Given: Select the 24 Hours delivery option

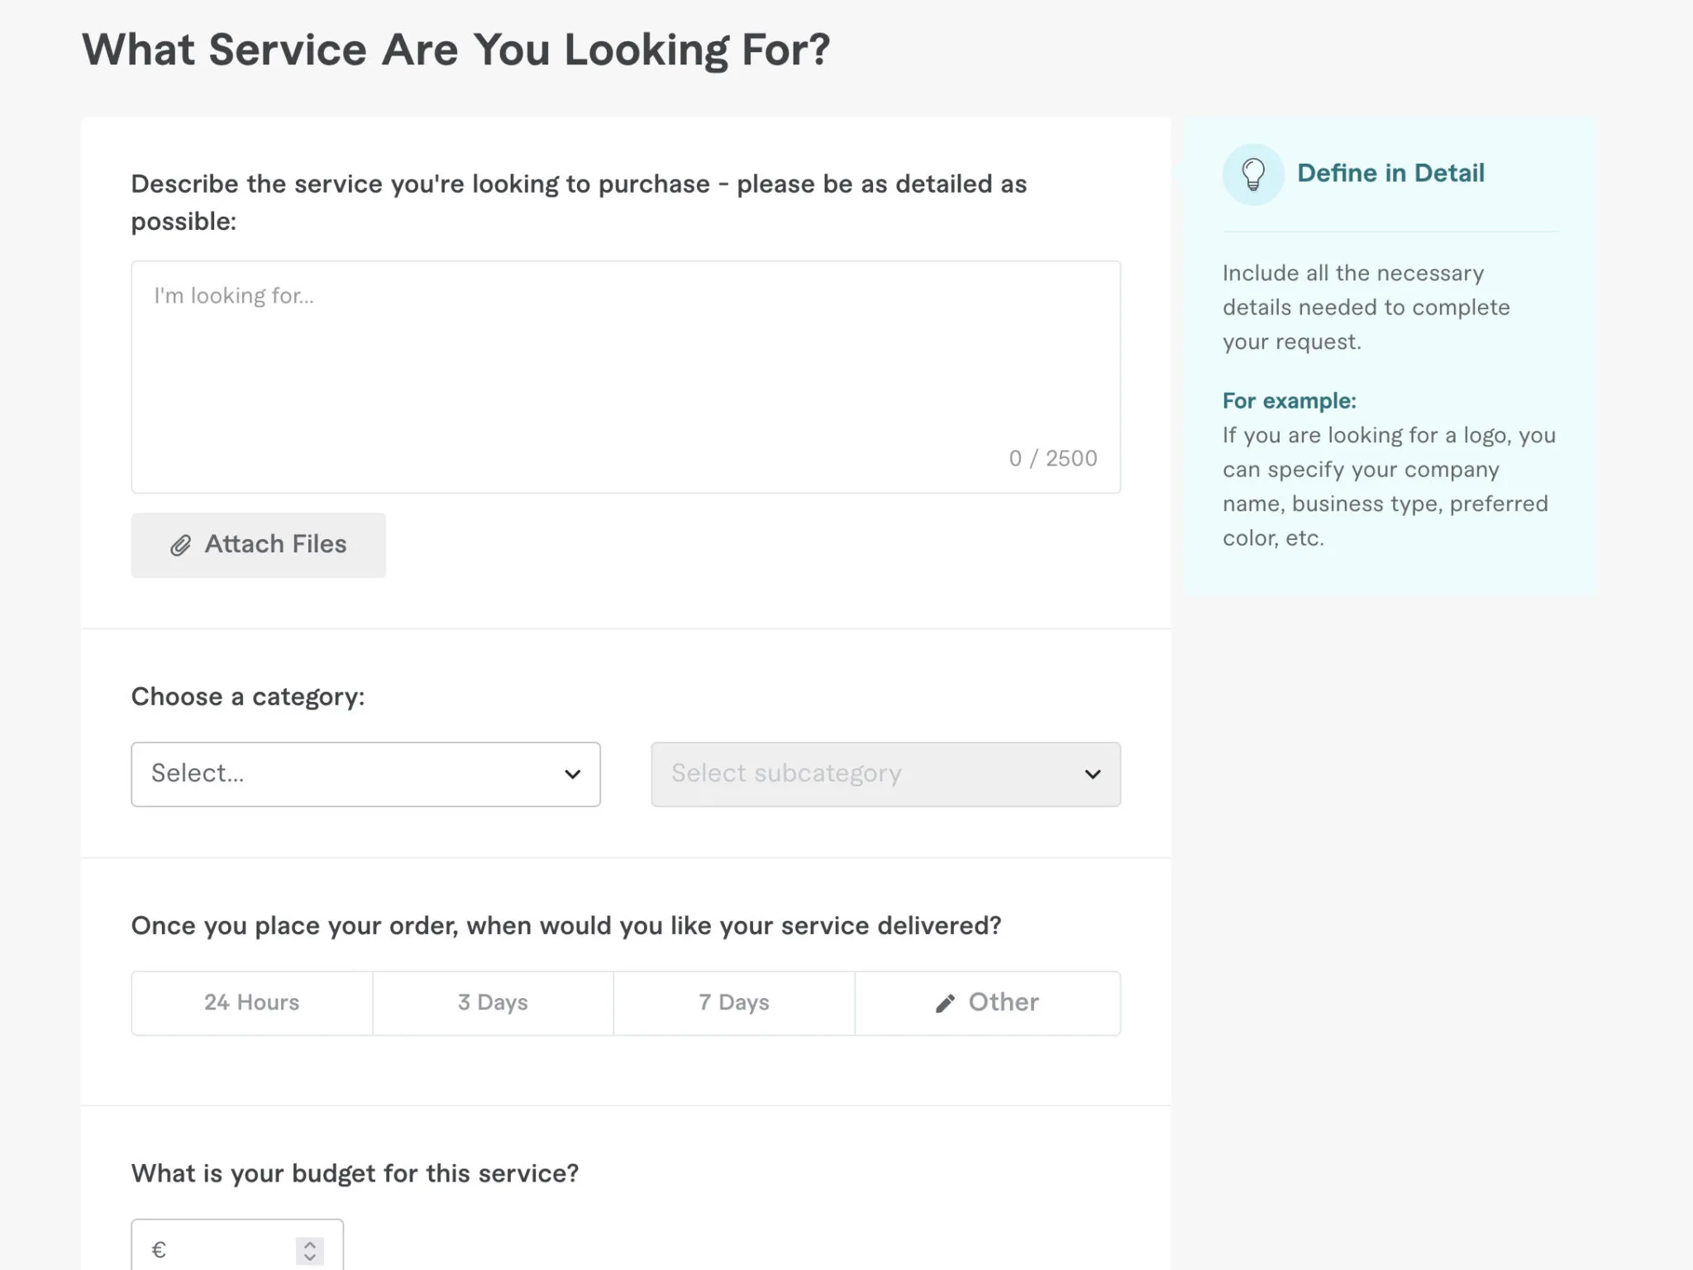Looking at the screenshot, I should [252, 1002].
